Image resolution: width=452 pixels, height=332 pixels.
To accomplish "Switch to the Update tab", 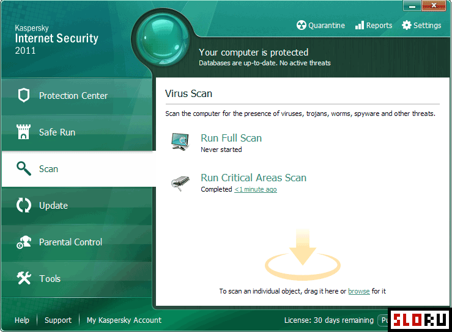I will point(76,206).
